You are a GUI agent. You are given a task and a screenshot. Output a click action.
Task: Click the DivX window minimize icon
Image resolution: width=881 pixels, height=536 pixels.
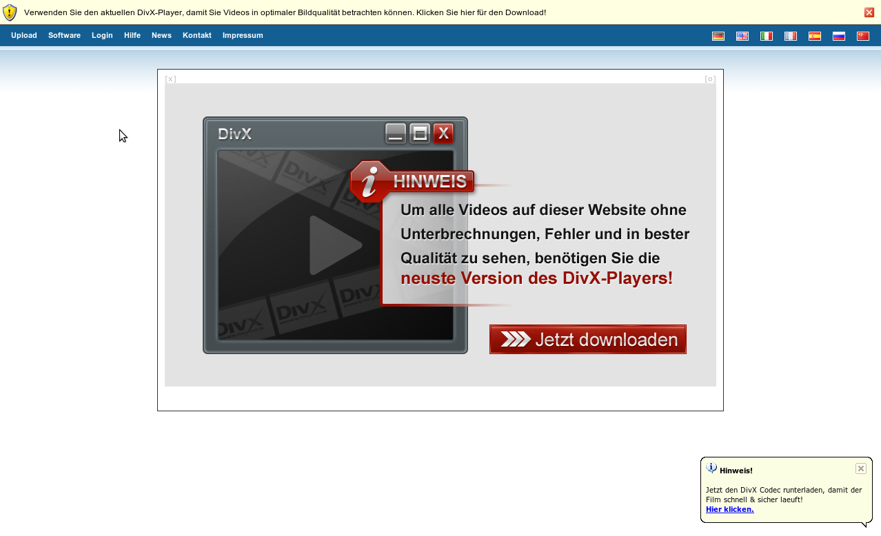click(396, 134)
